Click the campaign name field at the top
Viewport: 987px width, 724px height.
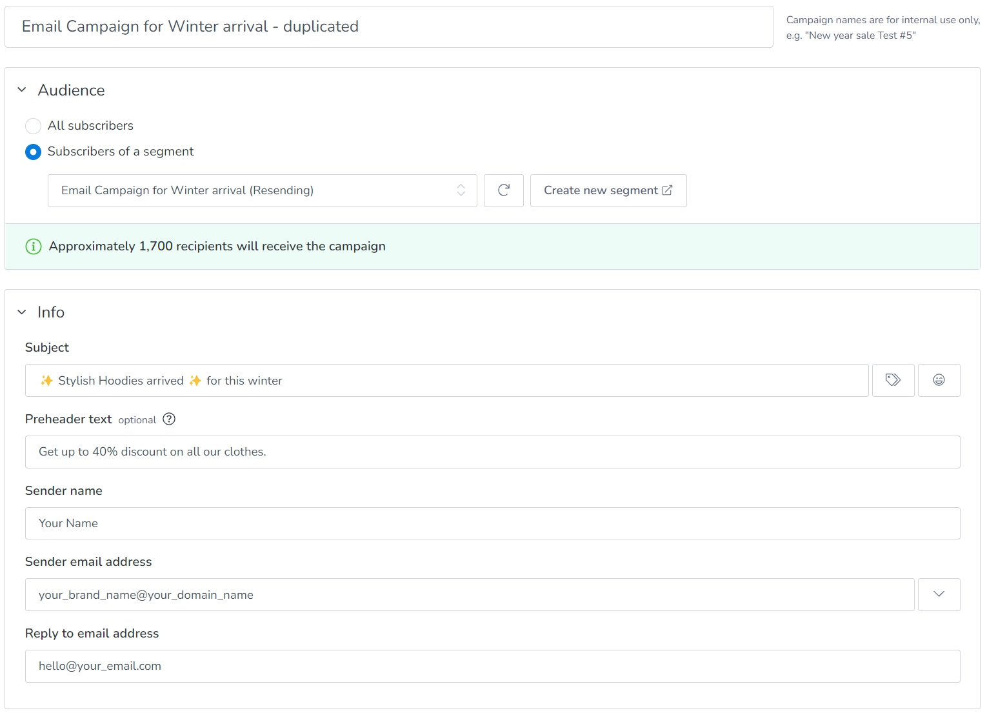(387, 26)
